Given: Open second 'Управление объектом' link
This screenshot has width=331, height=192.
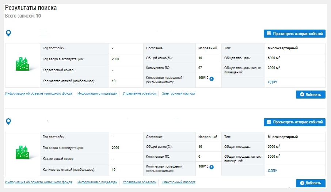Looking at the screenshot, I should (140, 182).
